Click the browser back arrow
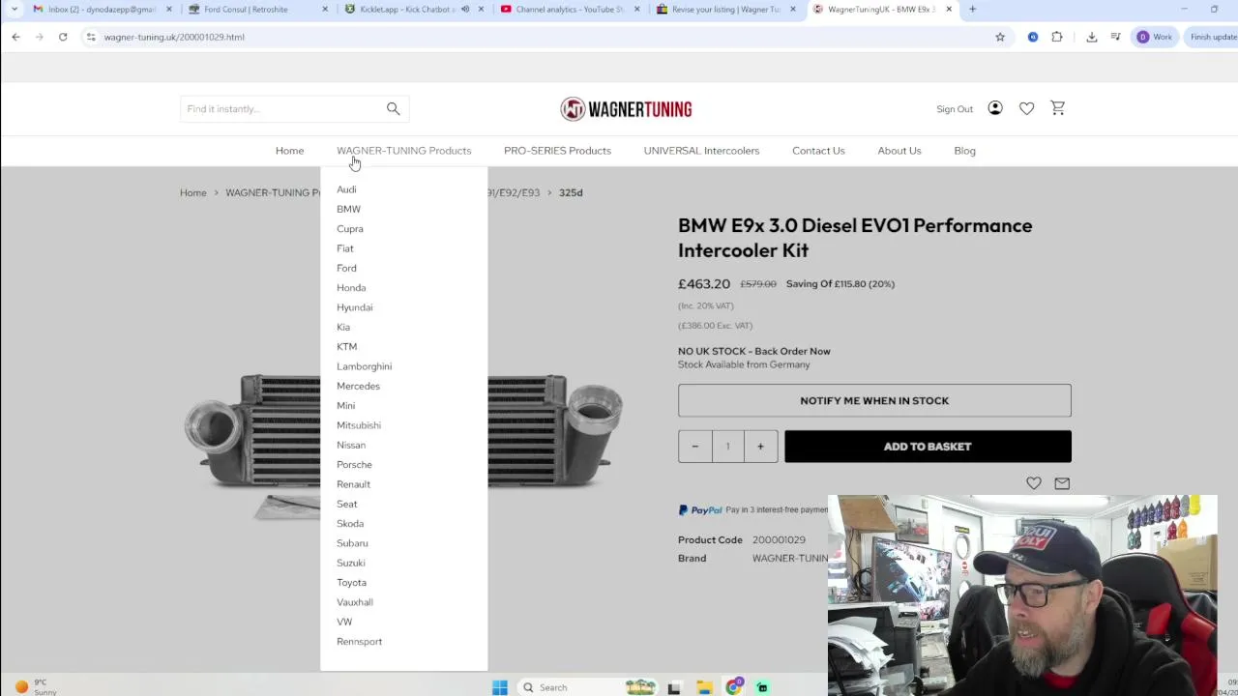1238x696 pixels. point(15,37)
